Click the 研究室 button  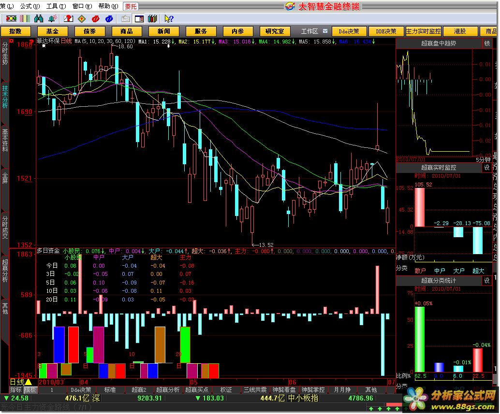[x=275, y=31]
